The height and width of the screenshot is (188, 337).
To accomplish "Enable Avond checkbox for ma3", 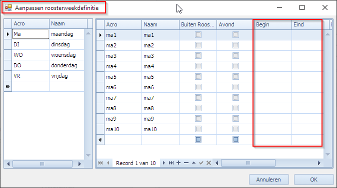I will point(235,56).
